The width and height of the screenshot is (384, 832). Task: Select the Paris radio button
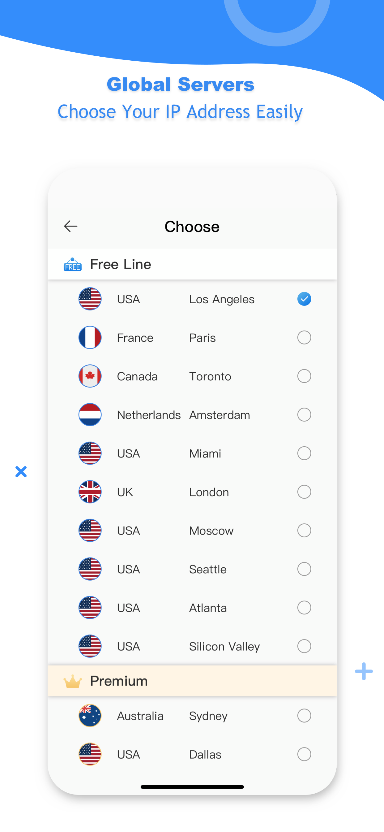click(x=304, y=337)
